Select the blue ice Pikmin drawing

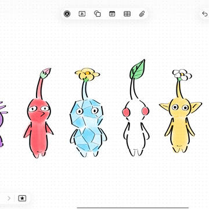tap(88, 112)
